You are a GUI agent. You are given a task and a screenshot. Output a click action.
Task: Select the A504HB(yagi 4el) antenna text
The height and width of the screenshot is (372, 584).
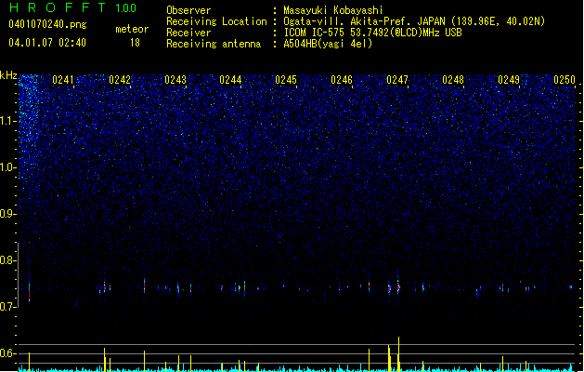tap(328, 44)
